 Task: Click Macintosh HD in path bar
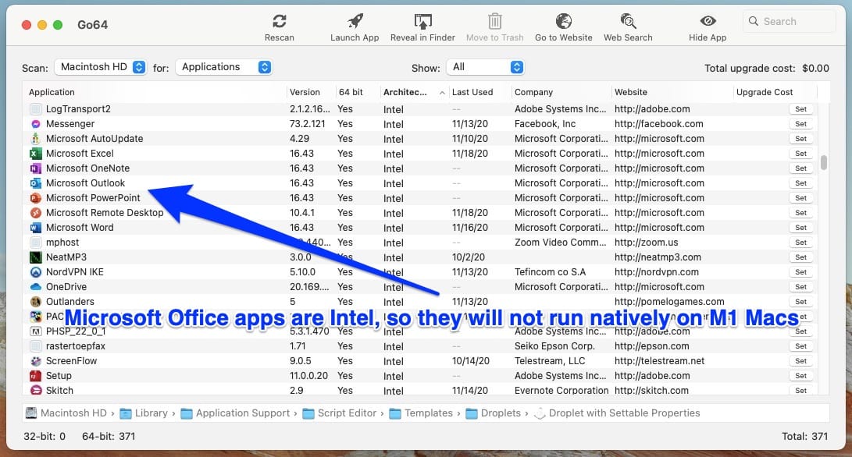coord(67,413)
